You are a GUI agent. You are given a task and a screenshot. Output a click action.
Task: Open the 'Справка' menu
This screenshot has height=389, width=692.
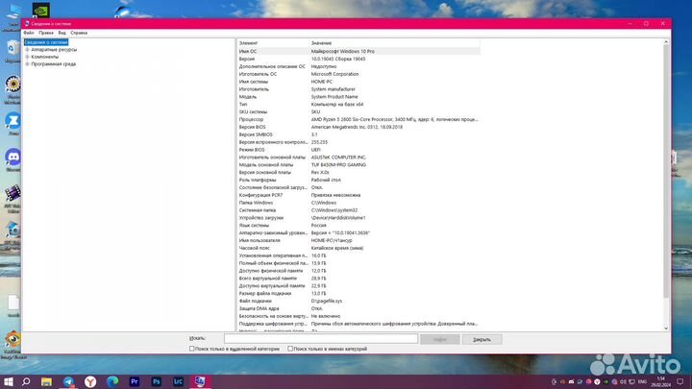[x=78, y=33]
